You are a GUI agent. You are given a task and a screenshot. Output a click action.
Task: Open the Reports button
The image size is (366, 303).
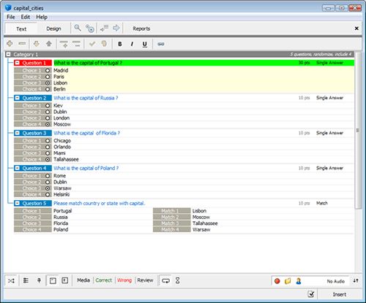(141, 28)
